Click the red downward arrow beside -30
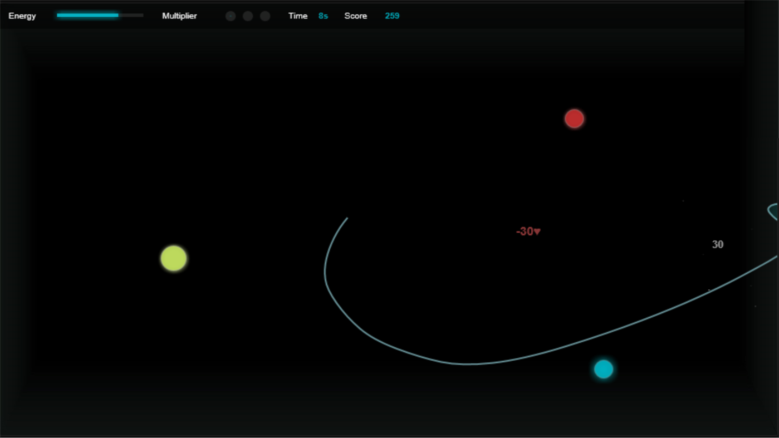The image size is (779, 438). click(x=537, y=232)
